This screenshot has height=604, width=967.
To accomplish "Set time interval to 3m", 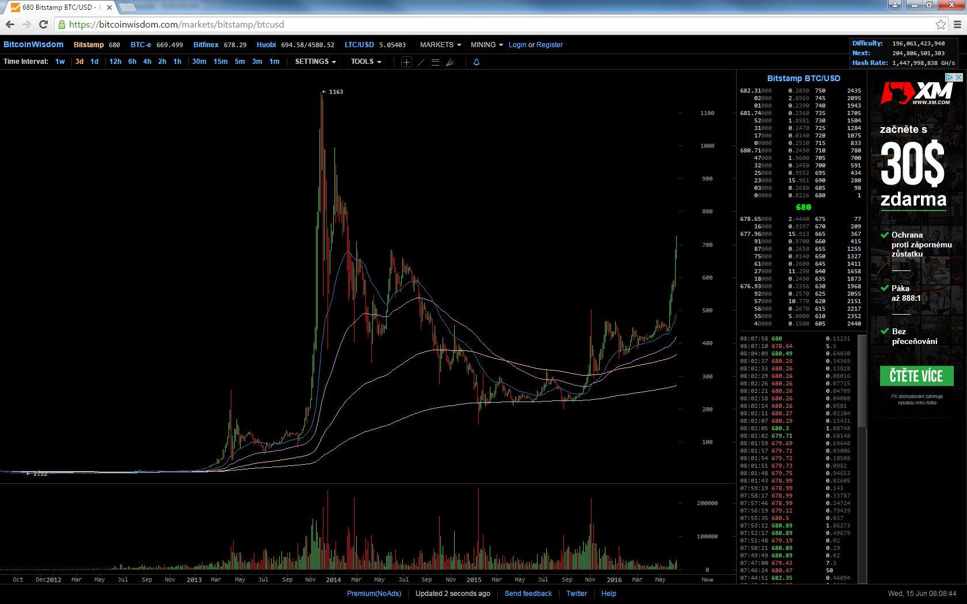I will point(257,62).
